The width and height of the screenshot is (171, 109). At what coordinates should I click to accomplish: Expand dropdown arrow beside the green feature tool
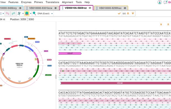tap(31, 14)
